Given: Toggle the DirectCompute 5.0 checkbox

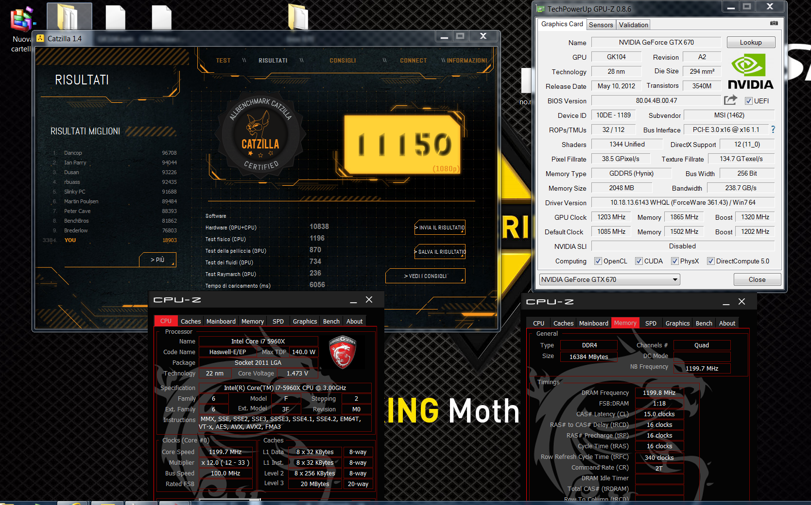Looking at the screenshot, I should [x=710, y=261].
